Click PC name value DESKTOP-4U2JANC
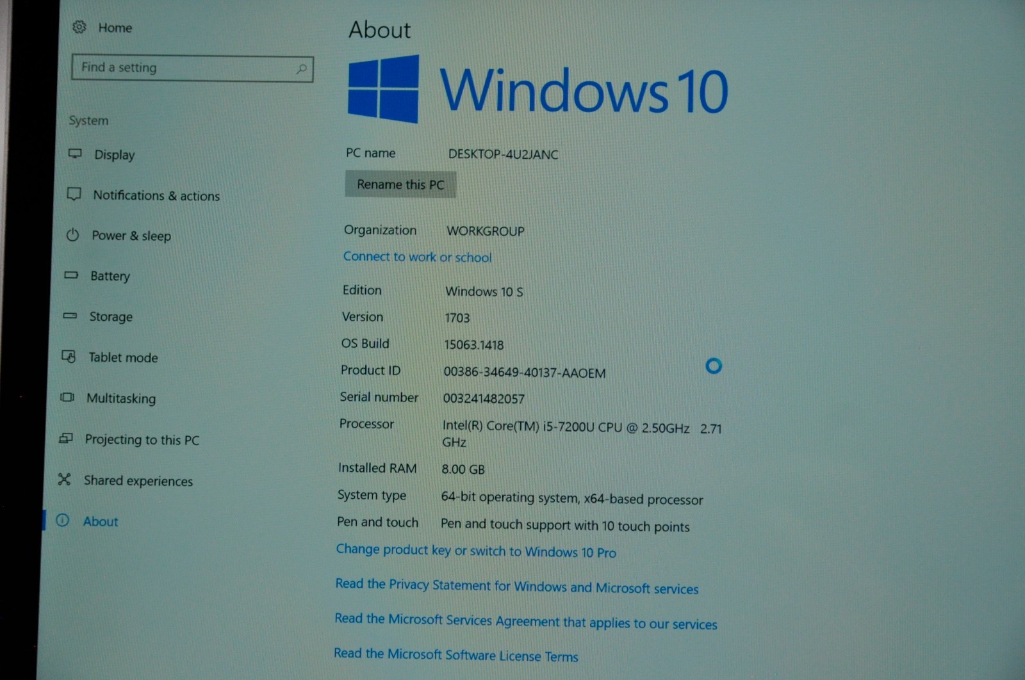 click(x=504, y=154)
